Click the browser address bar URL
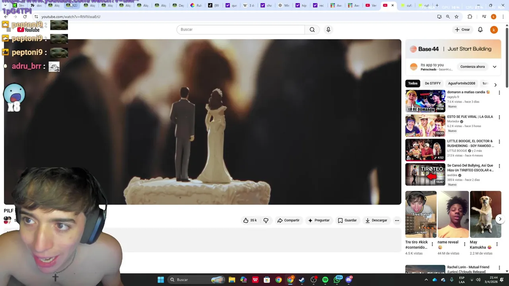 [71, 17]
